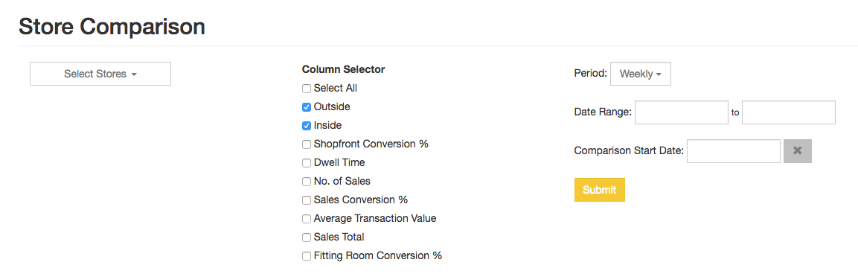Image resolution: width=858 pixels, height=274 pixels.
Task: Click the Column Selector label
Action: coord(343,69)
